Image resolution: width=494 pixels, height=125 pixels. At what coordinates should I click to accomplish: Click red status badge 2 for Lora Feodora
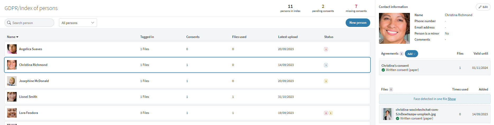click(x=326, y=113)
